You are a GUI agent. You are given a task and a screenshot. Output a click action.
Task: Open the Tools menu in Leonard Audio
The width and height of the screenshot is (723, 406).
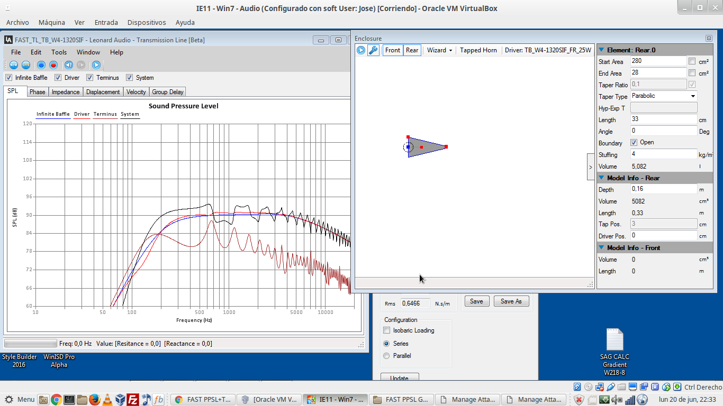pos(59,52)
